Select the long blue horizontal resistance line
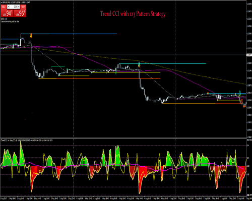The image size is (252, 201). (x=69, y=34)
